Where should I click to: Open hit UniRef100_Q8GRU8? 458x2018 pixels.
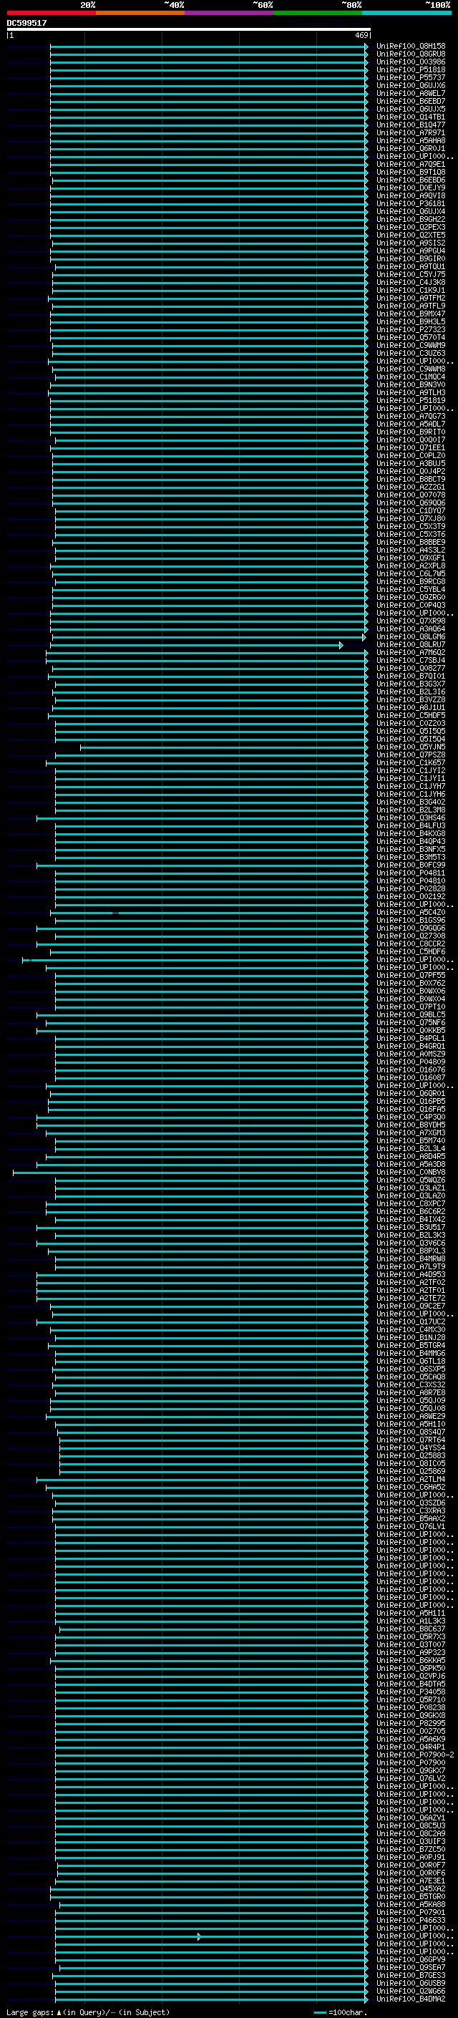coord(410,54)
